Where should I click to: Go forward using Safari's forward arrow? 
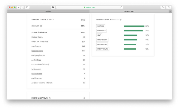[22, 7]
